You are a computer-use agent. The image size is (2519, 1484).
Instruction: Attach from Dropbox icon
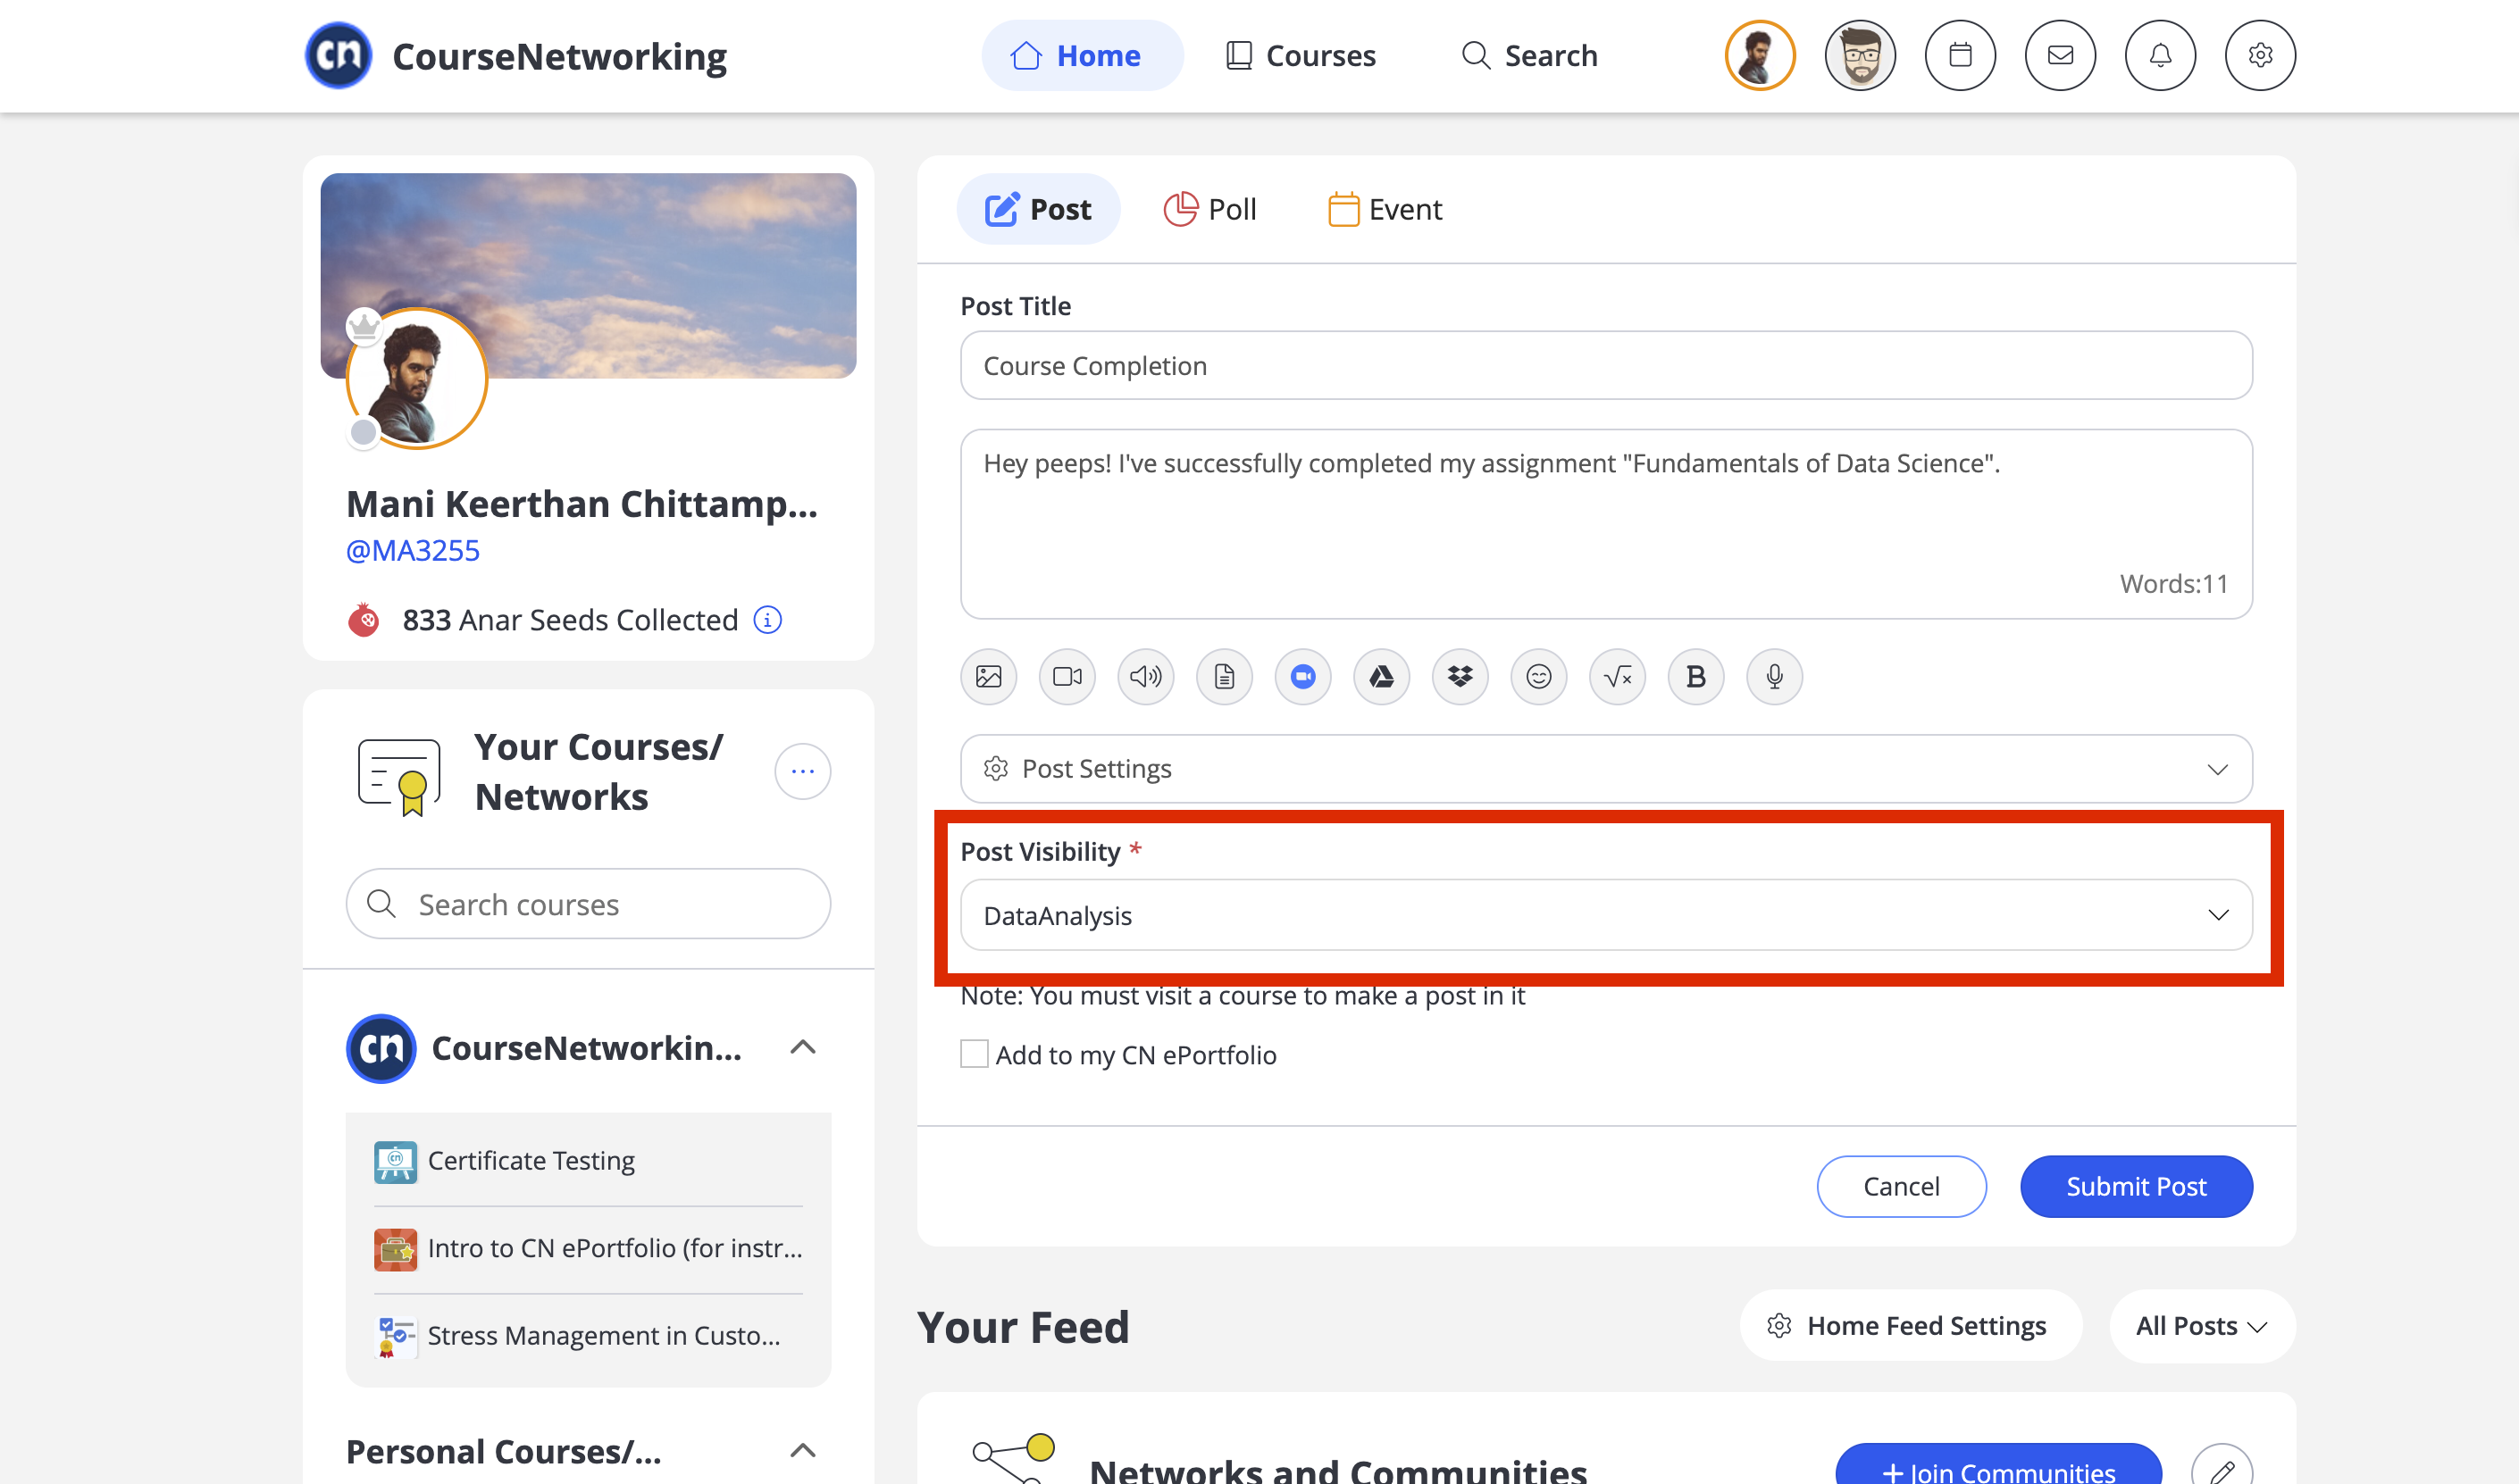click(x=1460, y=677)
